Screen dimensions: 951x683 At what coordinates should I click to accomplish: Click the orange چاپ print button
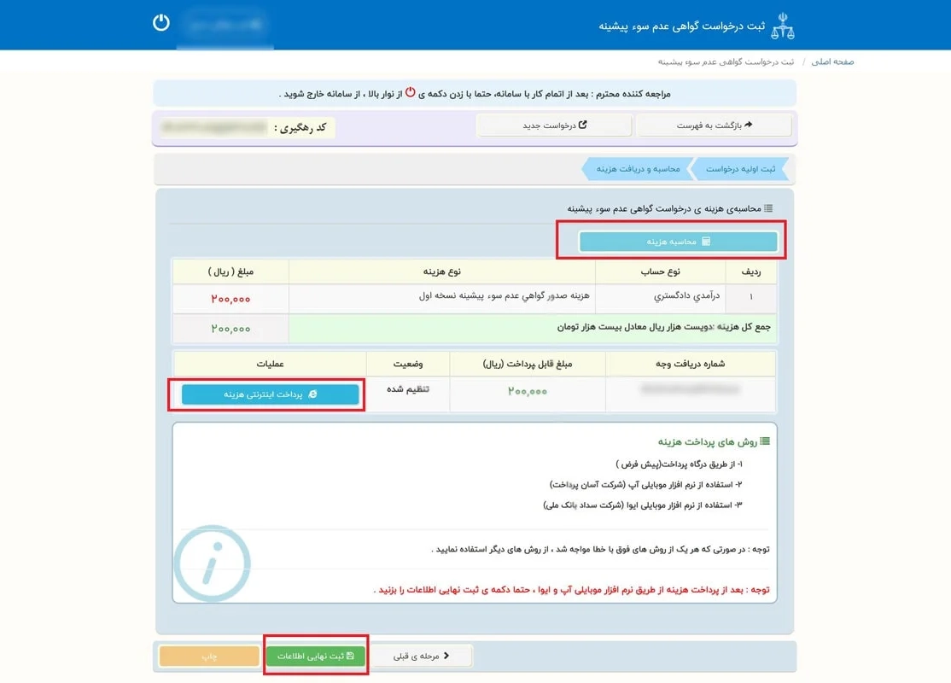click(209, 656)
